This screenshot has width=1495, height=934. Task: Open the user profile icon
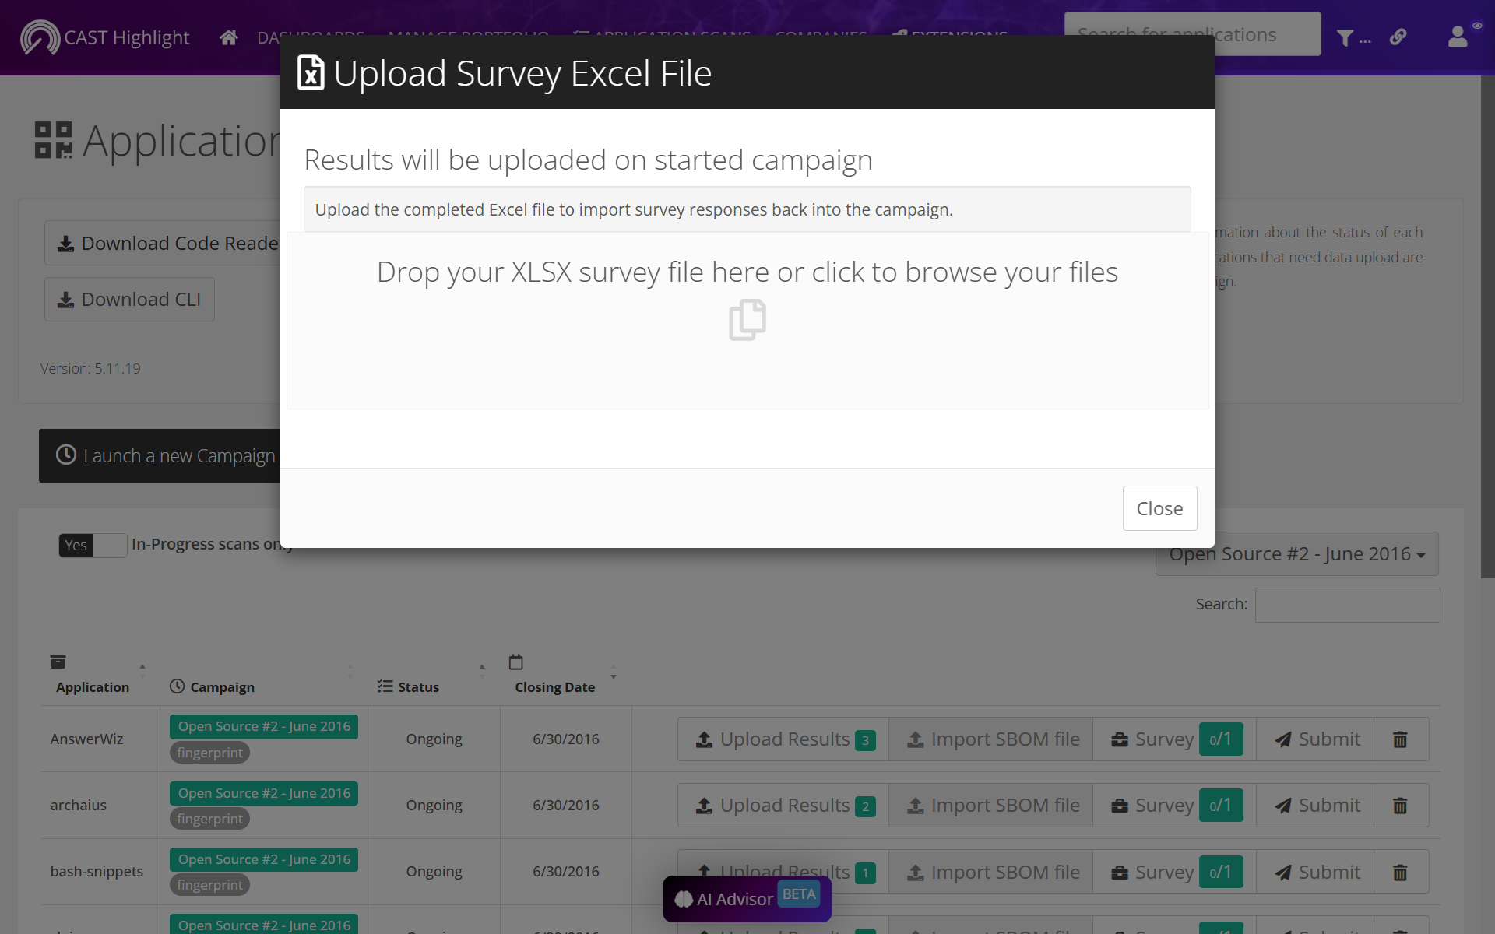[x=1458, y=37]
